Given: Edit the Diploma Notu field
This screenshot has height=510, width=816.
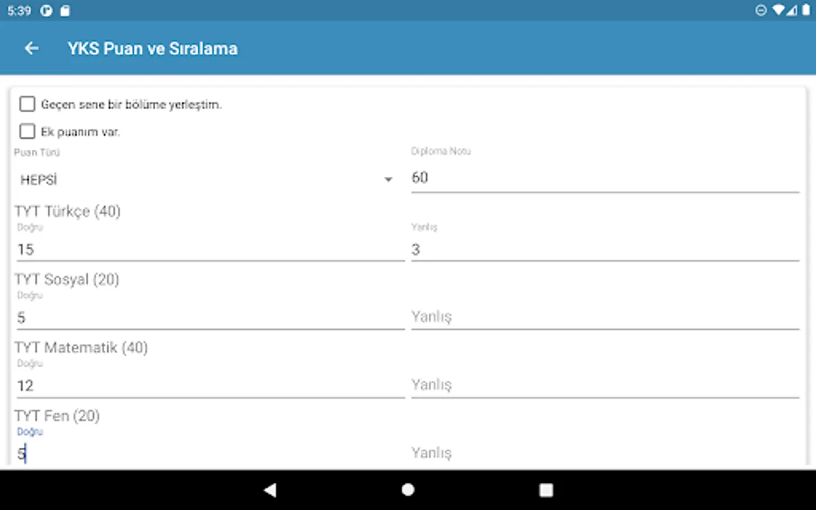Looking at the screenshot, I should pyautogui.click(x=605, y=178).
